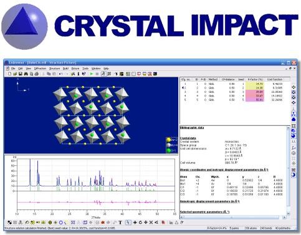Select configuration row 3 in results table

(235, 92)
